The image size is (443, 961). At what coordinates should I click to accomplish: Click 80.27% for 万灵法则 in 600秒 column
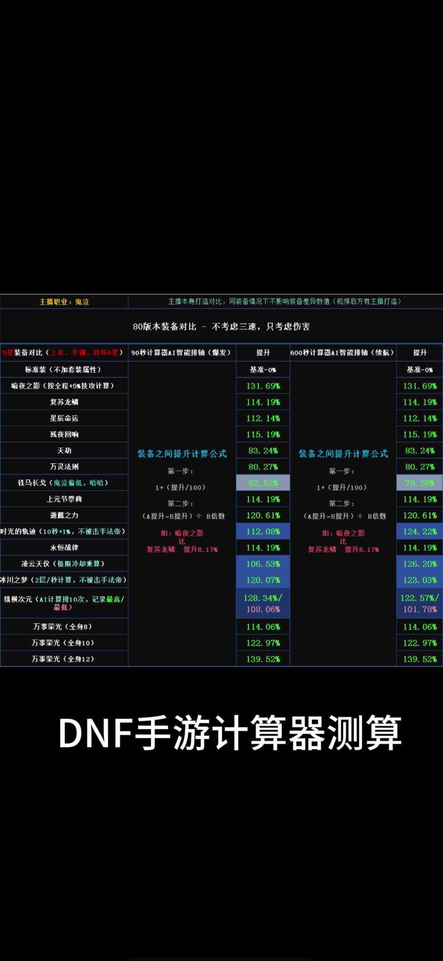[x=420, y=467]
